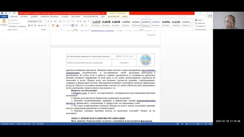Expand the styles gallery

[192, 26]
